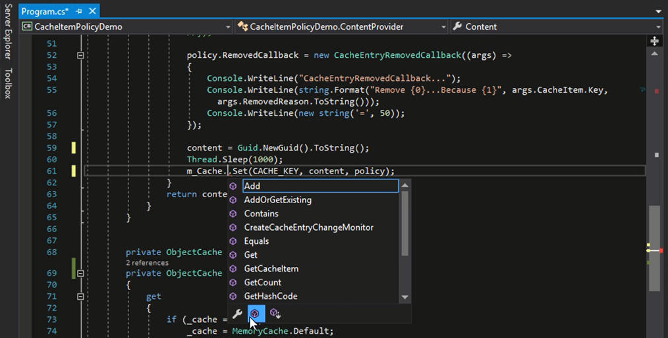This screenshot has height=338, width=668.
Task: Click the method icon next to Contains
Action: click(233, 214)
